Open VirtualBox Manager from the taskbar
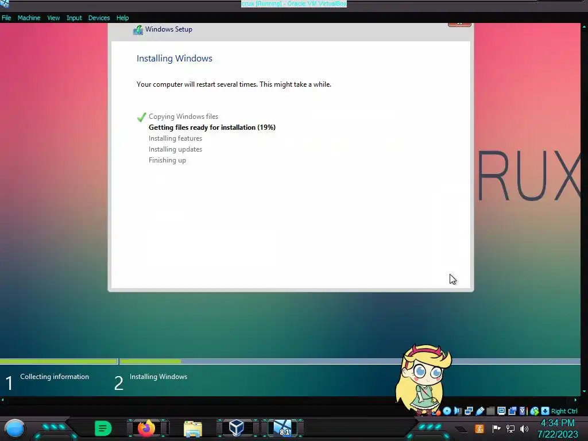 237,427
